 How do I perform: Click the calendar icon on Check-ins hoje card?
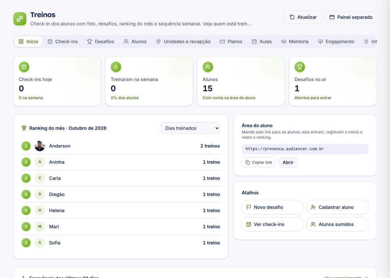[24, 67]
